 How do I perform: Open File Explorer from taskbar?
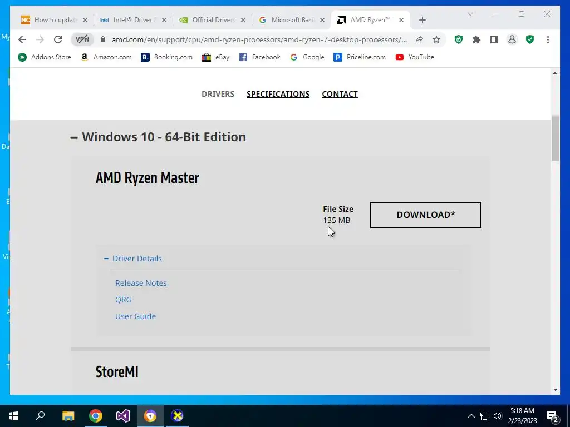point(68,416)
